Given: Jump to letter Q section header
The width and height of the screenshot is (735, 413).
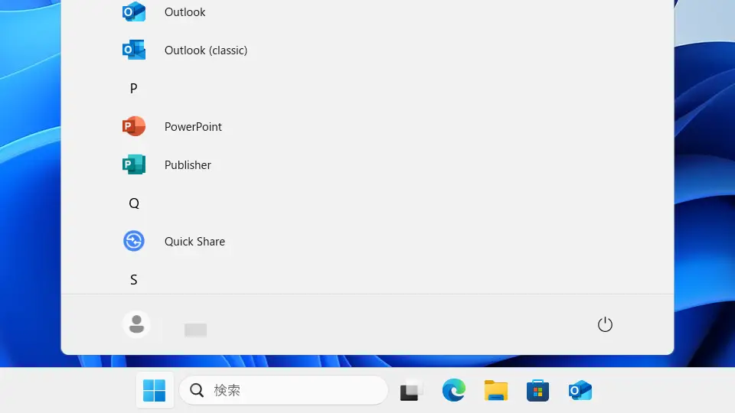Looking at the screenshot, I should pyautogui.click(x=133, y=203).
